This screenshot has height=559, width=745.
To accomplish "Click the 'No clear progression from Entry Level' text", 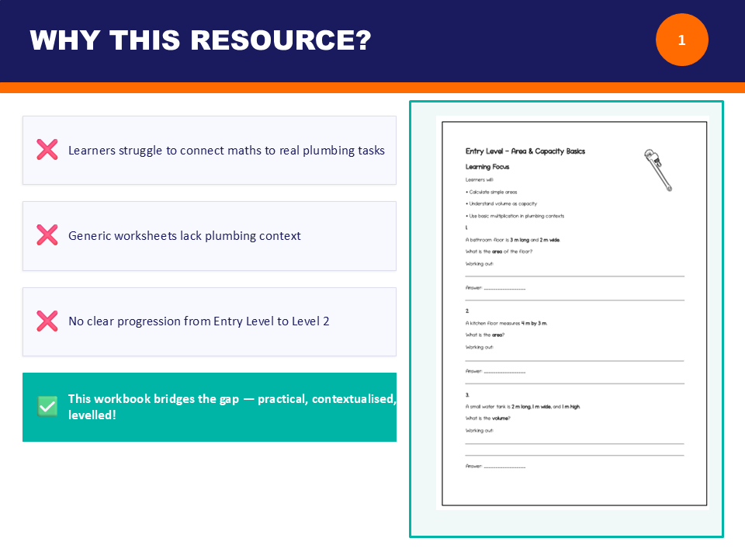I will pos(199,321).
